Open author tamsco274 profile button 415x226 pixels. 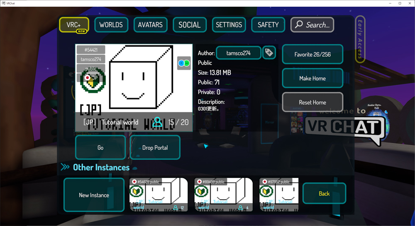(239, 53)
